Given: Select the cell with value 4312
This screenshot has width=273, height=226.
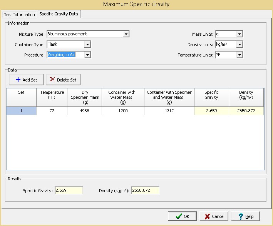Looking at the screenshot, I should click(x=169, y=111).
